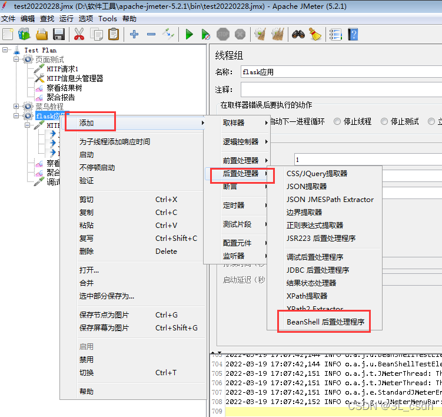Open the Templates toolbar icon

tap(25, 34)
